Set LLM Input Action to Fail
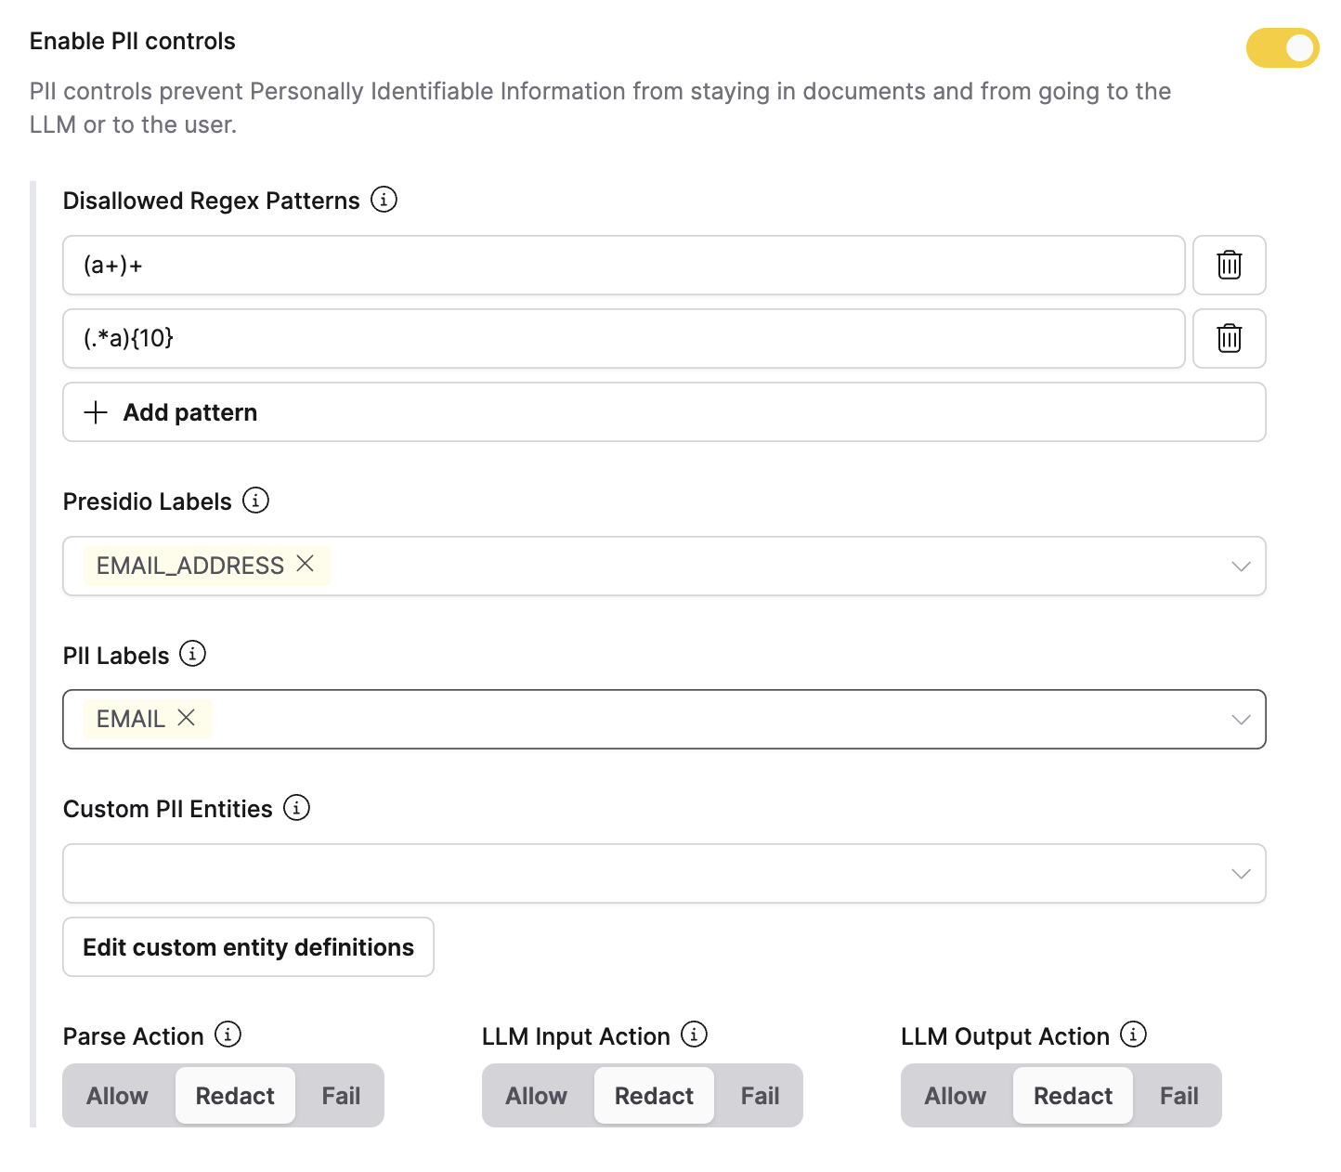1341x1172 pixels. pos(760,1096)
